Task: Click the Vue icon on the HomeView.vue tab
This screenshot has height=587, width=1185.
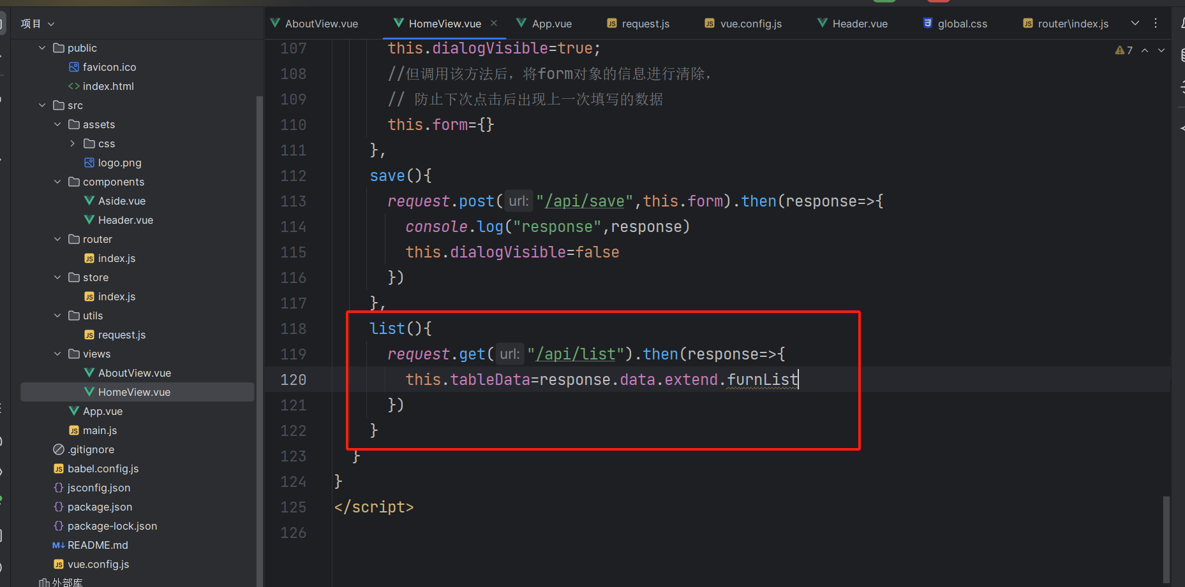Action: coord(399,23)
